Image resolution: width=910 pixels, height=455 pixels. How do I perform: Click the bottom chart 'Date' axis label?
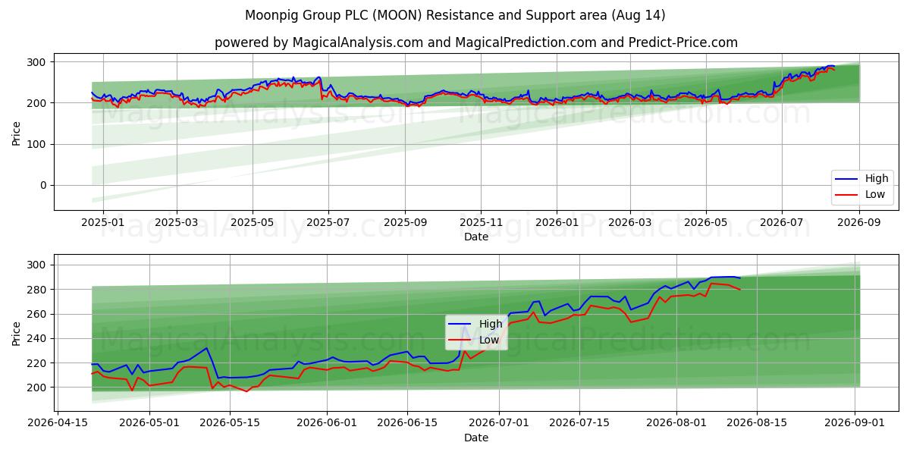click(x=476, y=438)
